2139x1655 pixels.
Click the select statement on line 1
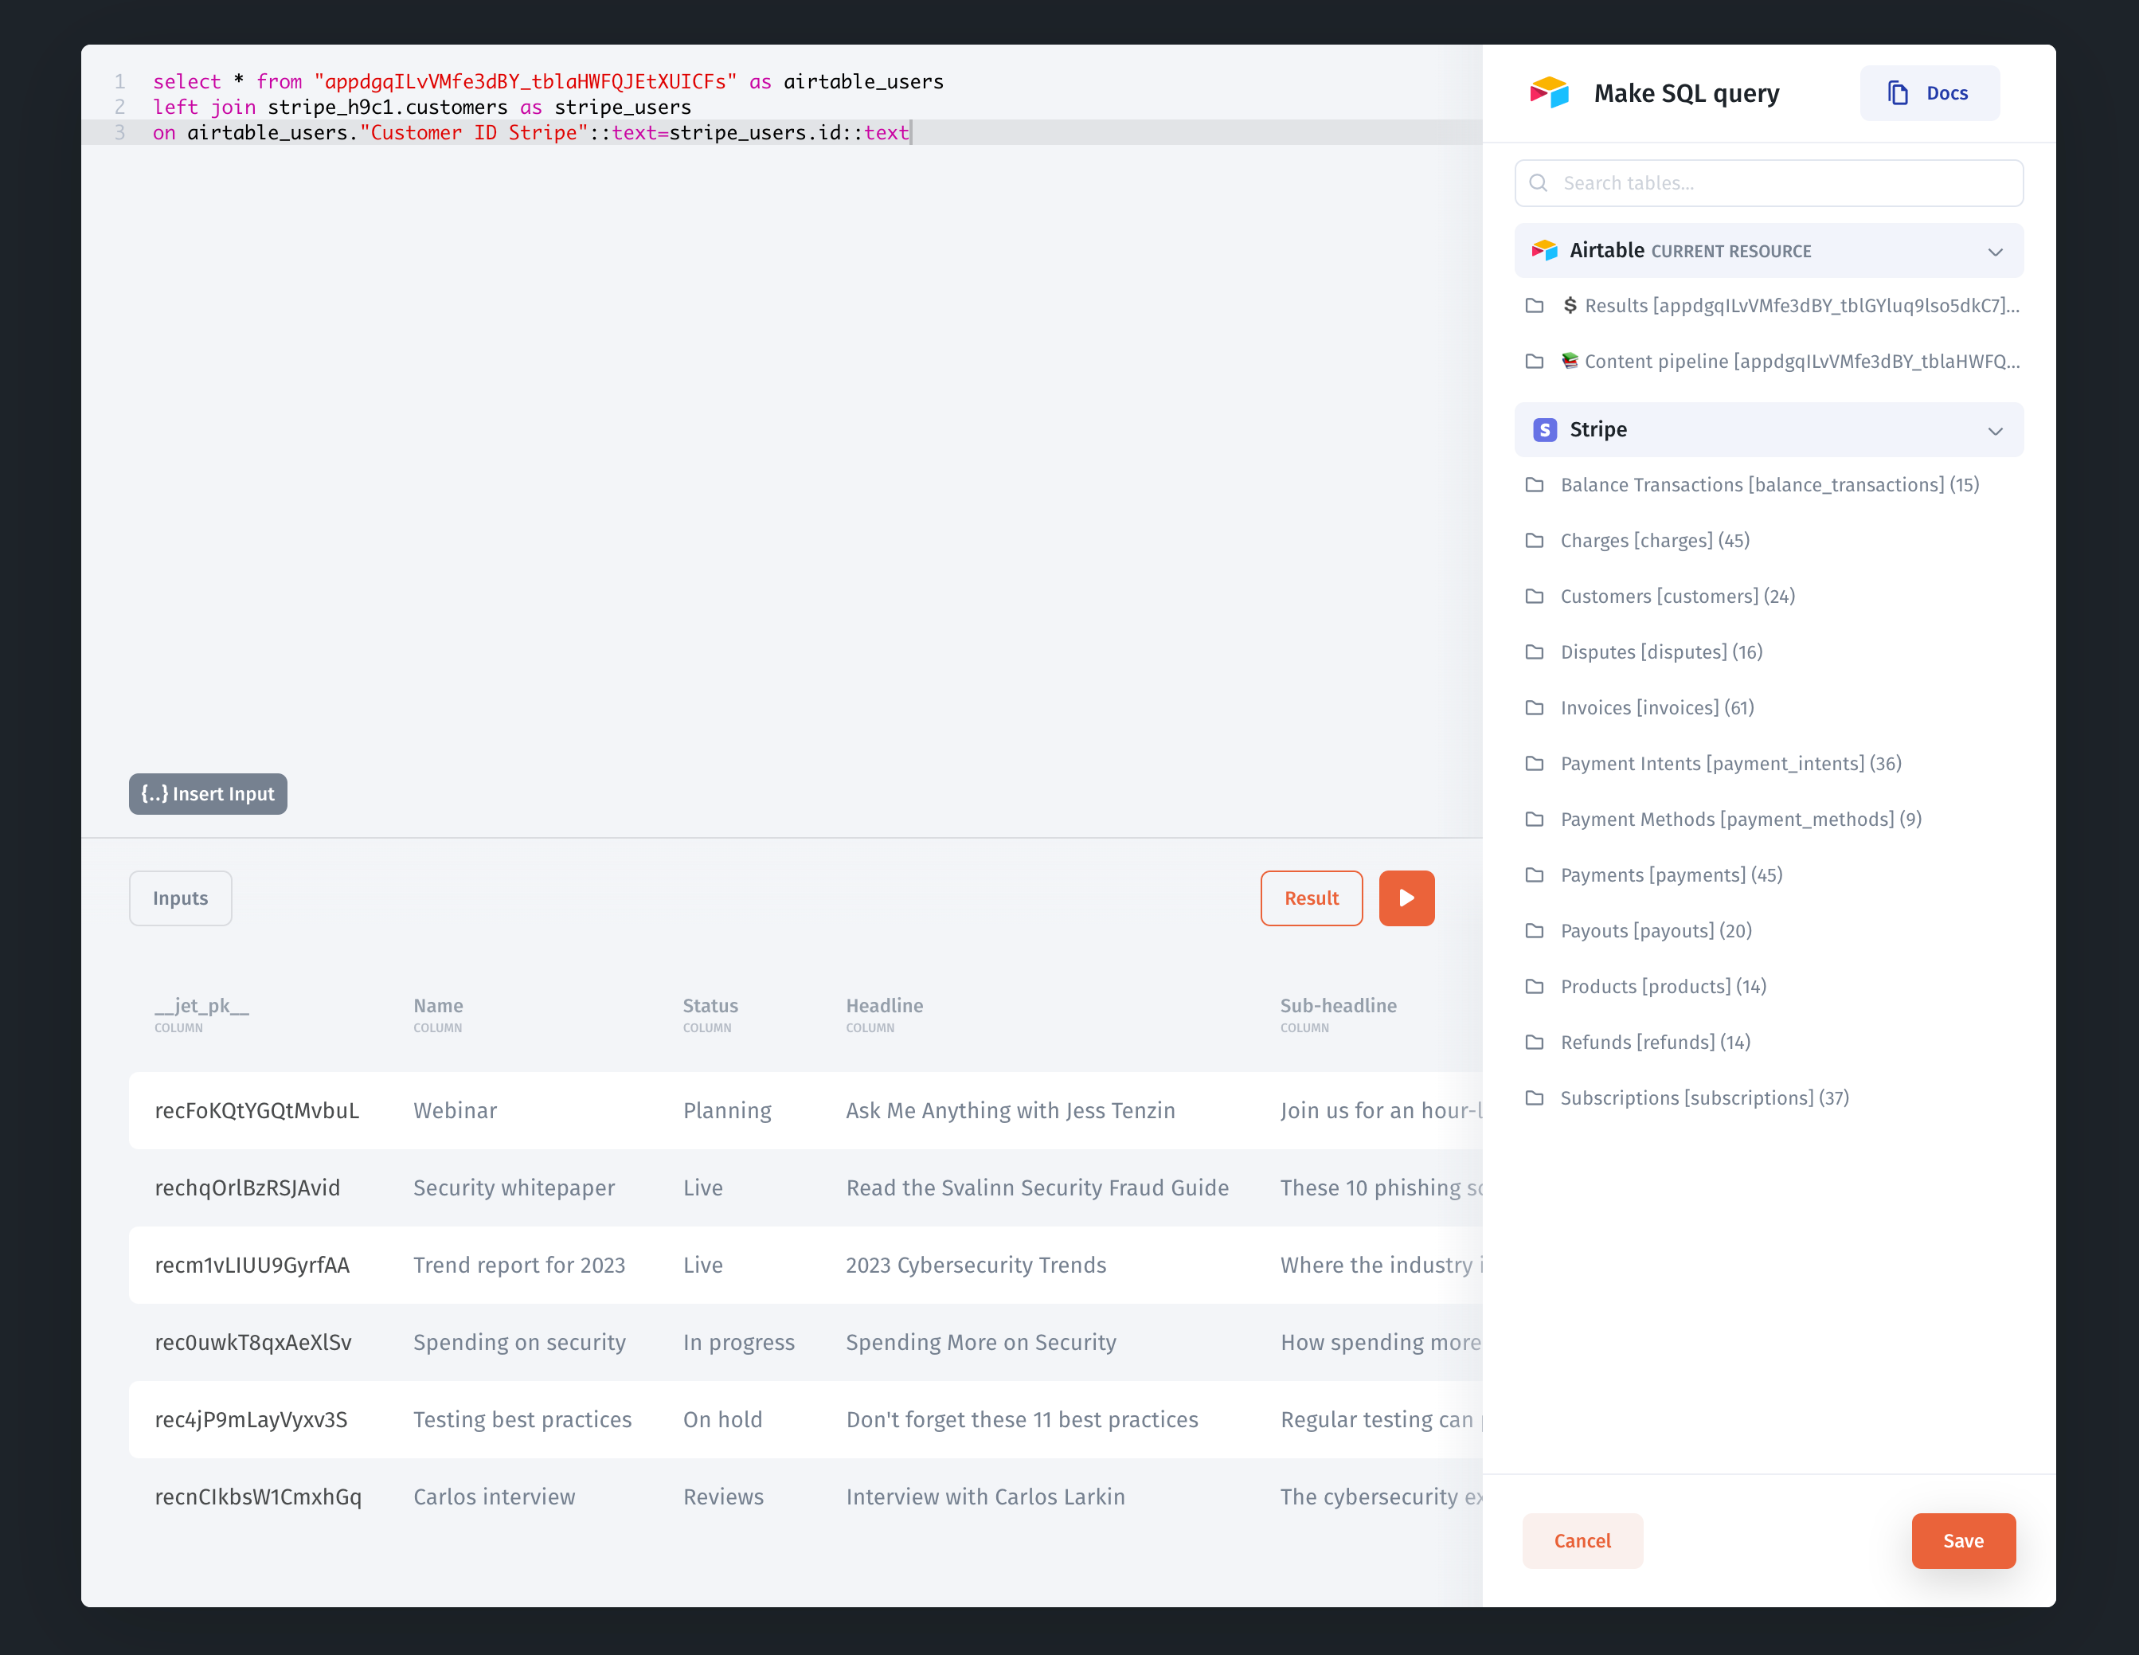click(549, 81)
